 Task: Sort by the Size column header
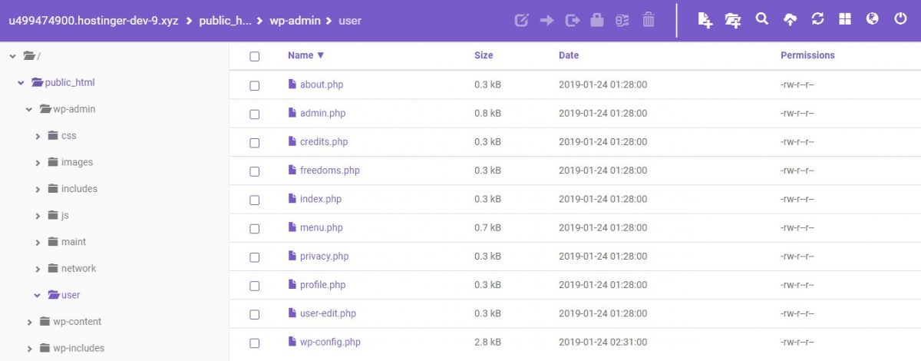click(484, 55)
